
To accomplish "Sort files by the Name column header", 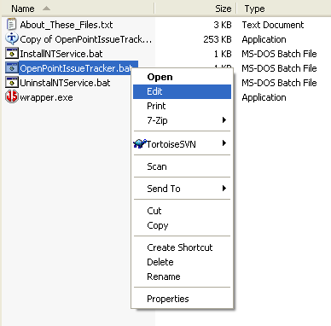I will coord(78,9).
